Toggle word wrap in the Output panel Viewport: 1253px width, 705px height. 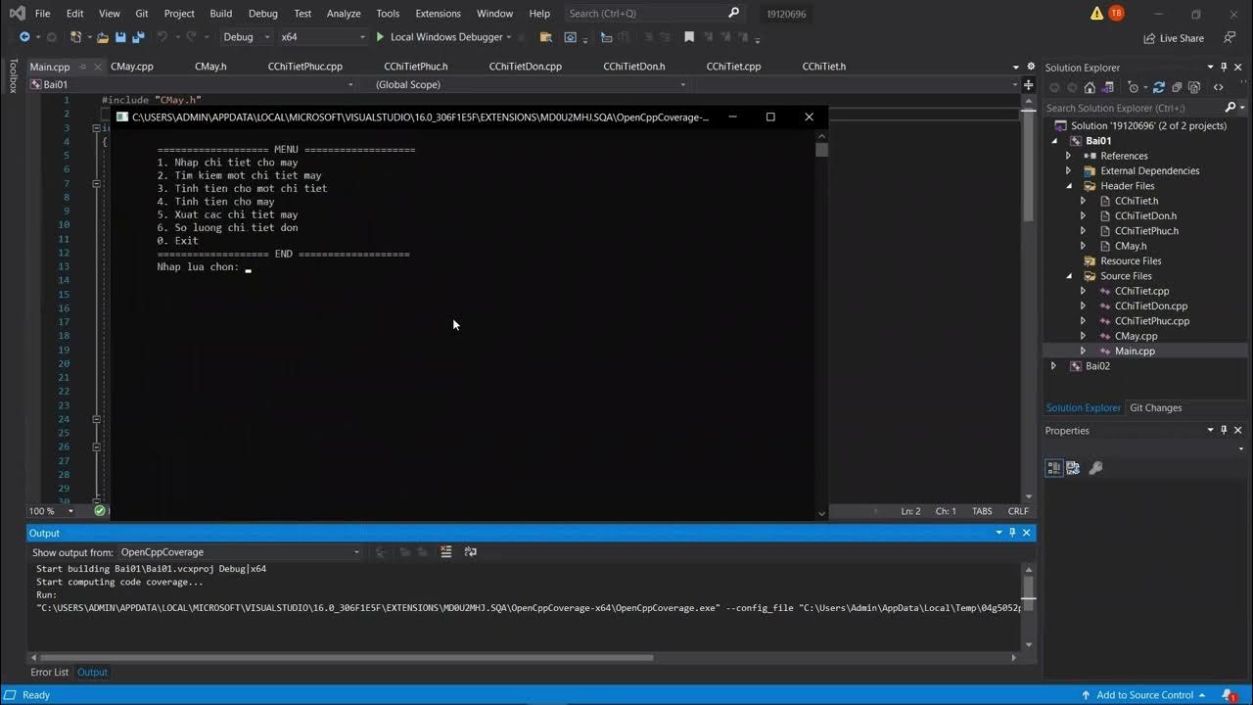[x=470, y=552]
